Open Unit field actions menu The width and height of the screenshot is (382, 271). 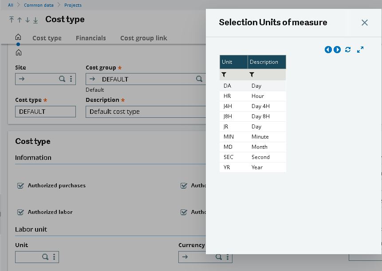click(54, 257)
